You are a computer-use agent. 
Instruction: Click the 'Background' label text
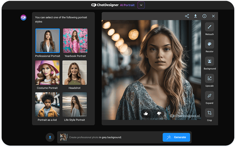pos(210,69)
